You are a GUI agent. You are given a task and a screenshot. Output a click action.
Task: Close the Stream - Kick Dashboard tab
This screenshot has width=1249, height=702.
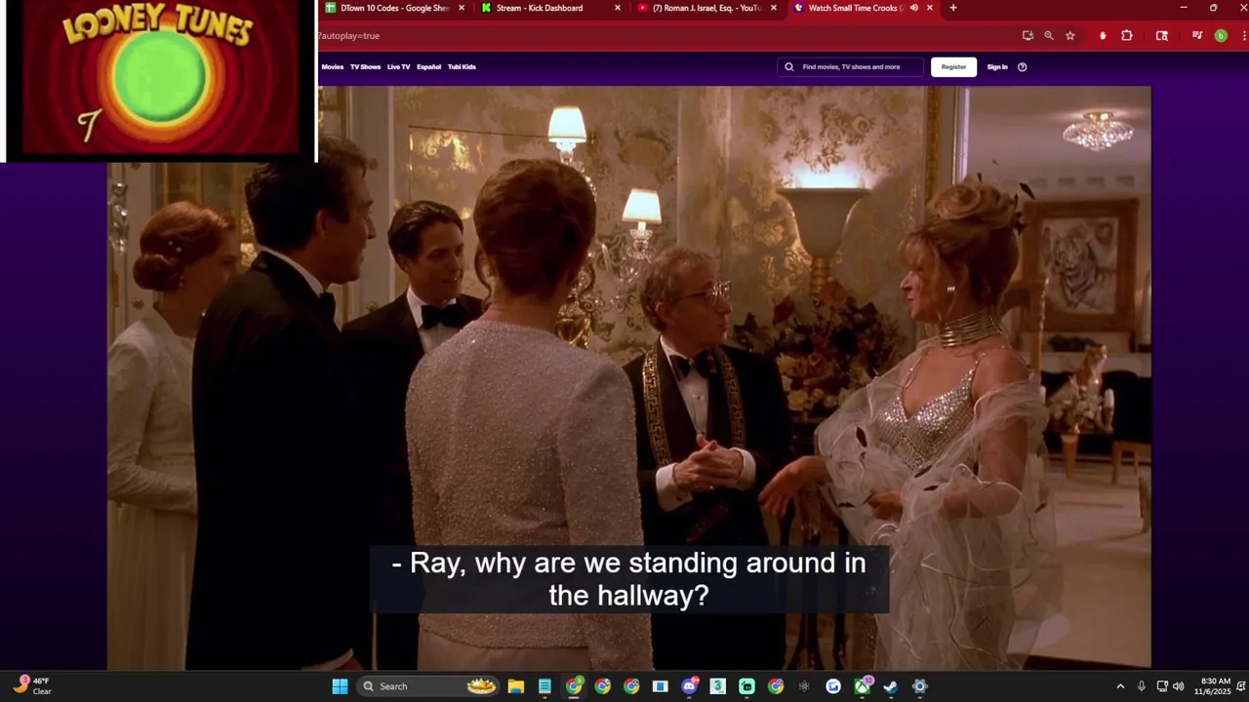(x=618, y=8)
